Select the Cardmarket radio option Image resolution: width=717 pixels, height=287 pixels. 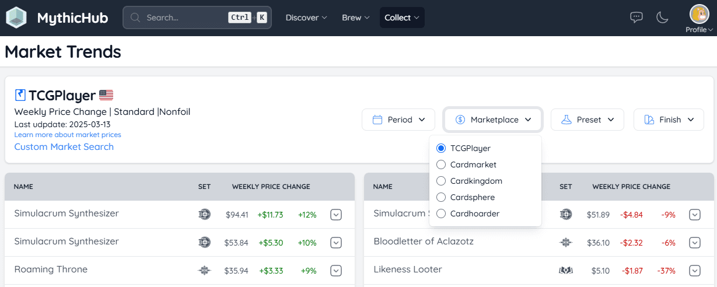point(441,164)
